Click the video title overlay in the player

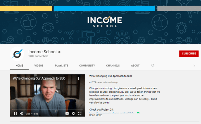pos(39,78)
